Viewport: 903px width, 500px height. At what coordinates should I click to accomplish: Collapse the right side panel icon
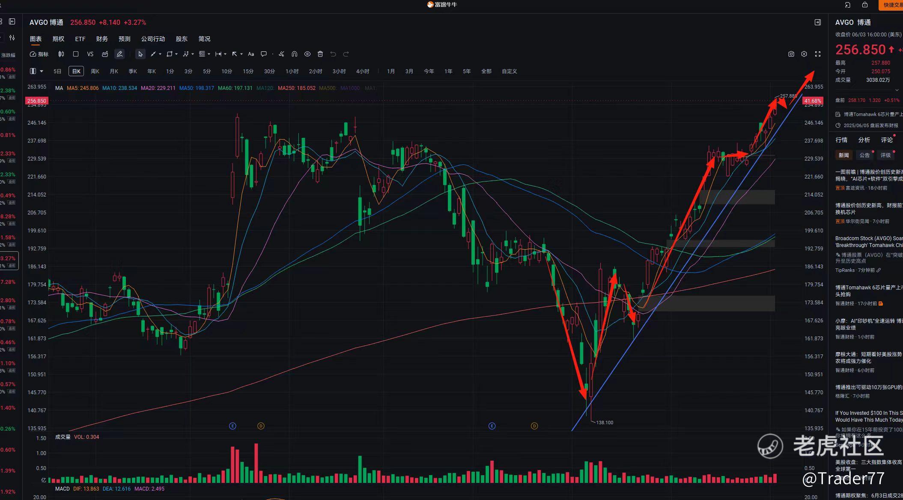(x=818, y=22)
